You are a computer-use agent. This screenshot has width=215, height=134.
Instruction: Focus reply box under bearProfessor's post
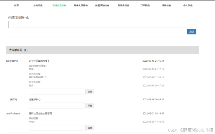point(57,128)
